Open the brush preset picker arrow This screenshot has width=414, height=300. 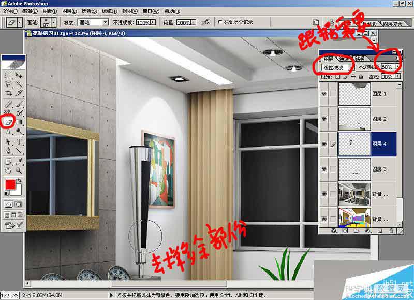[x=54, y=22]
